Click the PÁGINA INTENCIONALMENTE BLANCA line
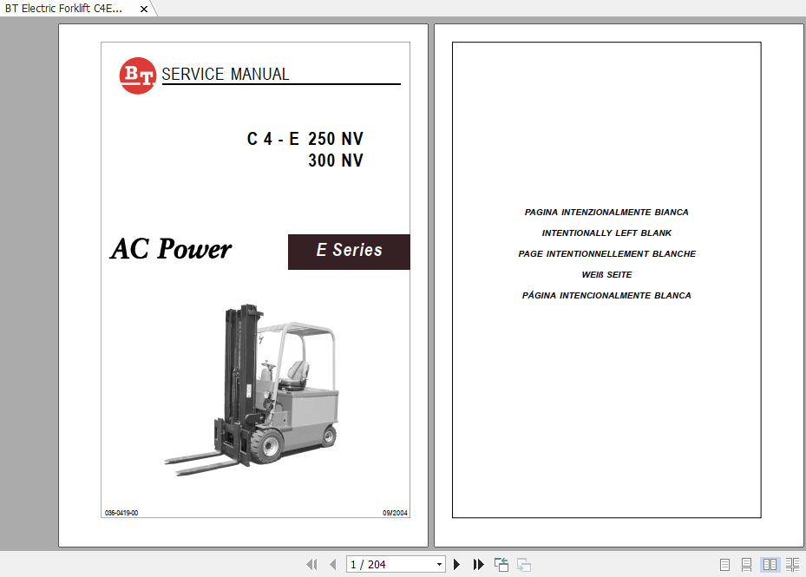The height and width of the screenshot is (577, 806). 606,295
